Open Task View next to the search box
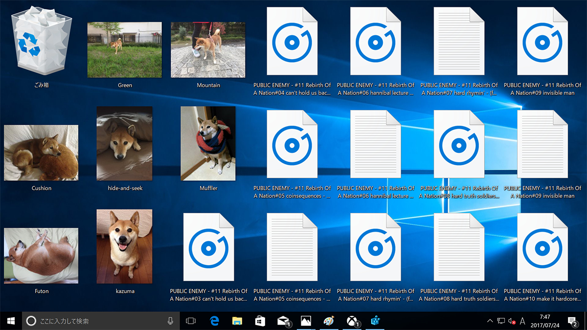Image resolution: width=587 pixels, height=330 pixels. click(x=191, y=321)
